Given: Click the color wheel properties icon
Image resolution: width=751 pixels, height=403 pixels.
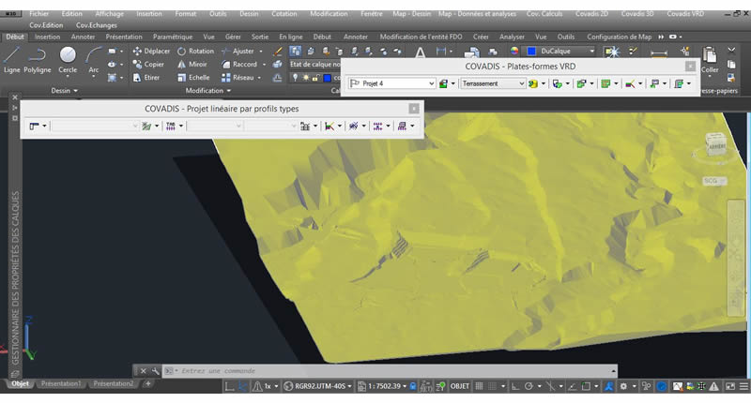Looking at the screenshot, I should tap(514, 52).
